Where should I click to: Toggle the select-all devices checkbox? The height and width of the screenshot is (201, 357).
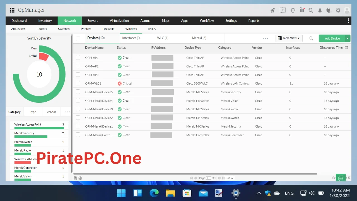[78, 39]
